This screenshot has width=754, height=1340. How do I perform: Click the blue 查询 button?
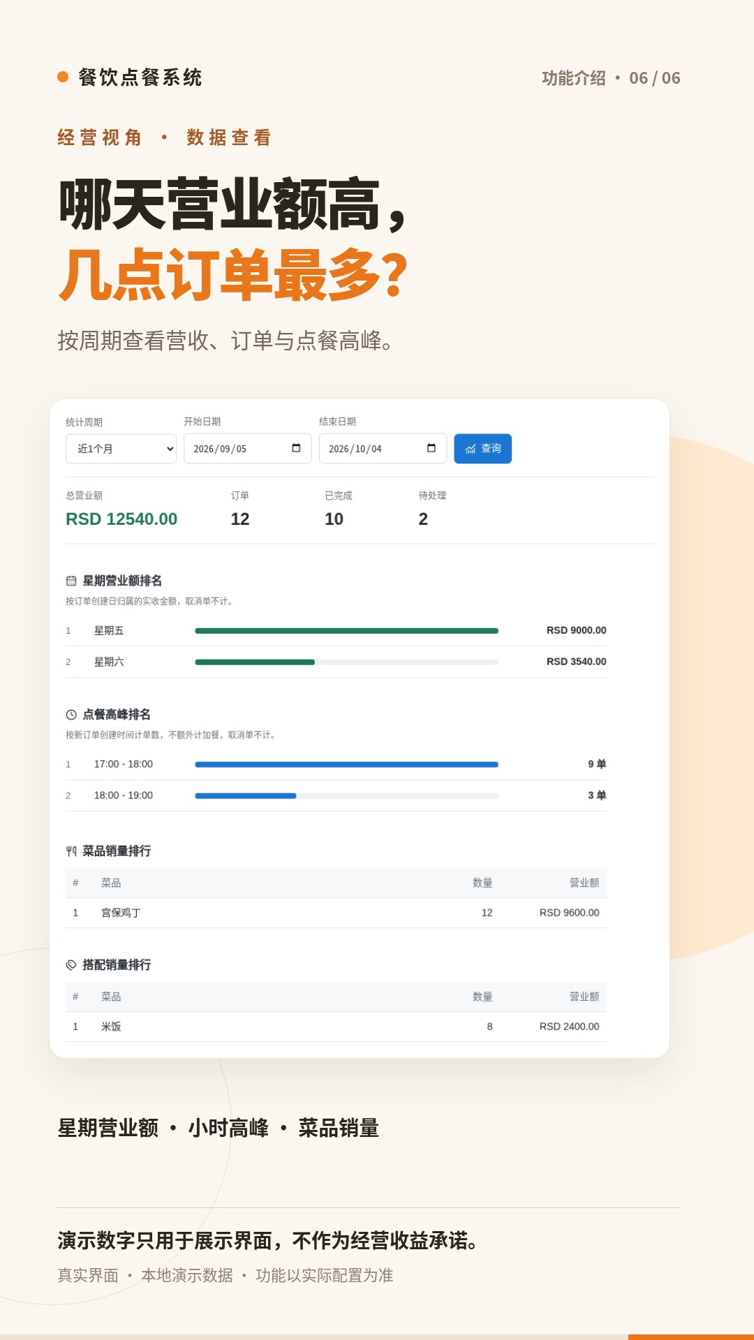482,449
